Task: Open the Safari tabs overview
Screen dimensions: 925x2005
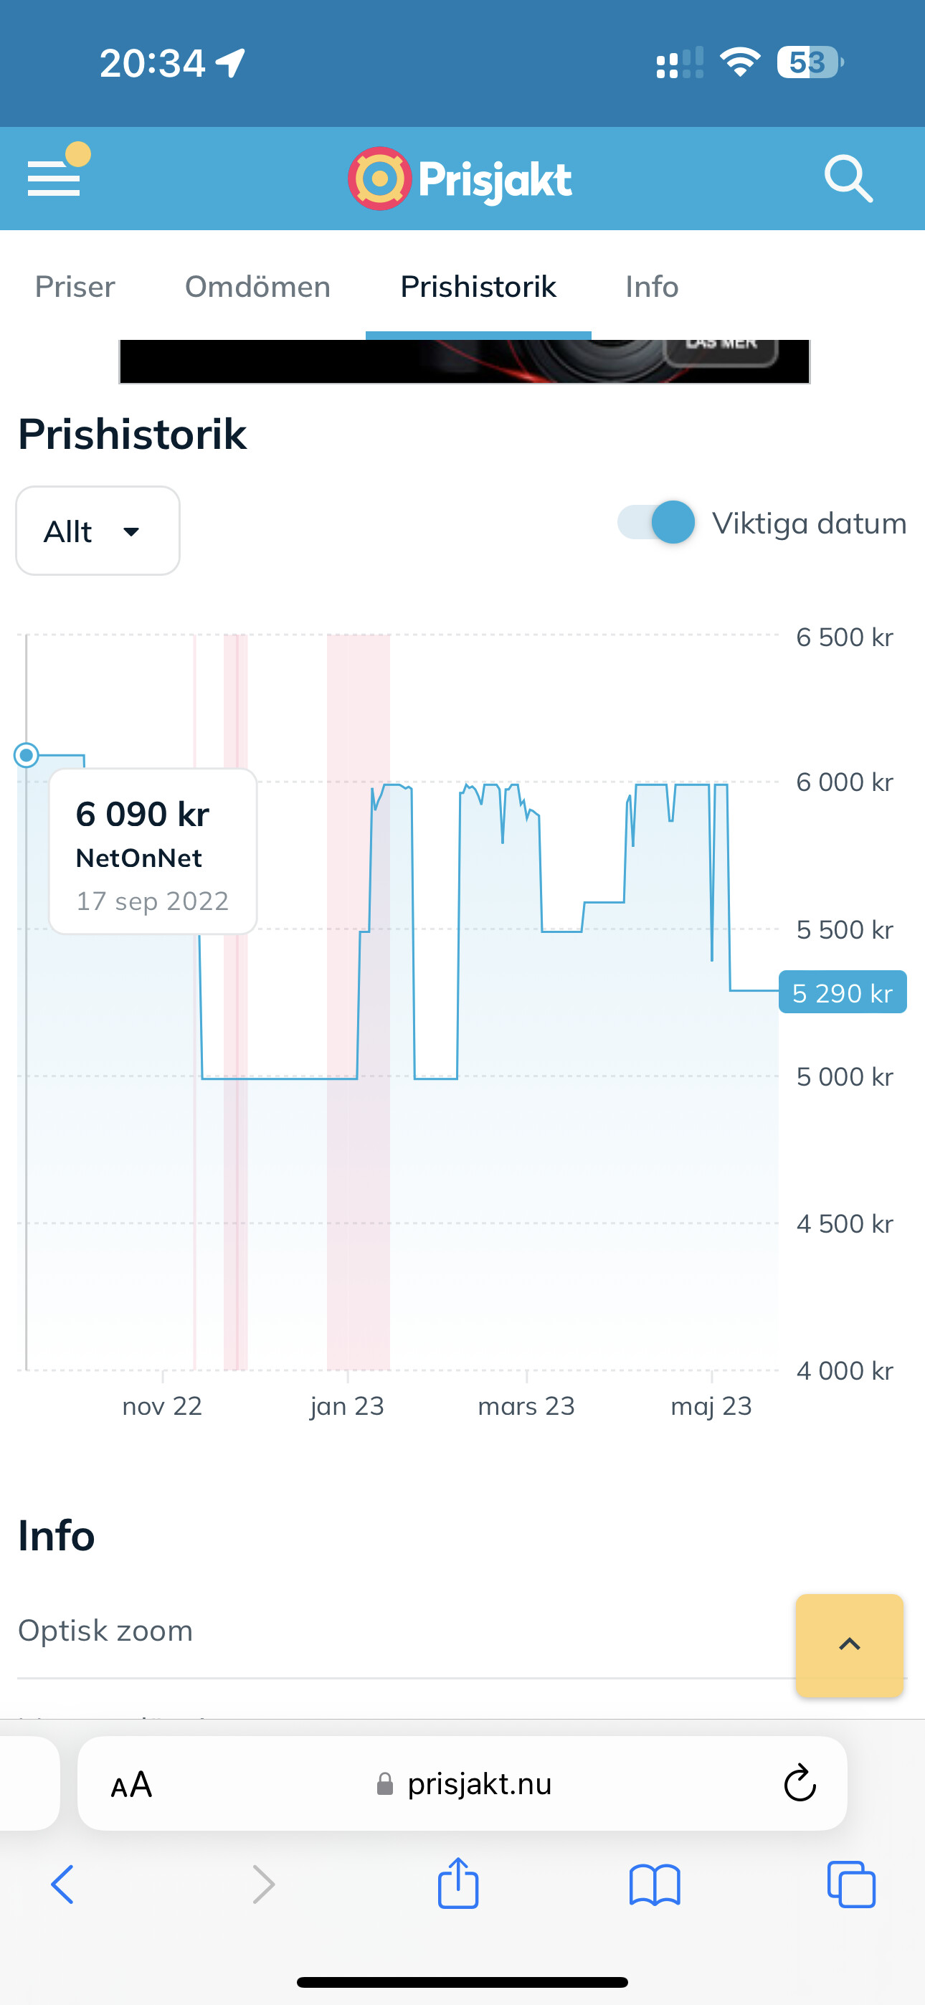Action: click(851, 1885)
